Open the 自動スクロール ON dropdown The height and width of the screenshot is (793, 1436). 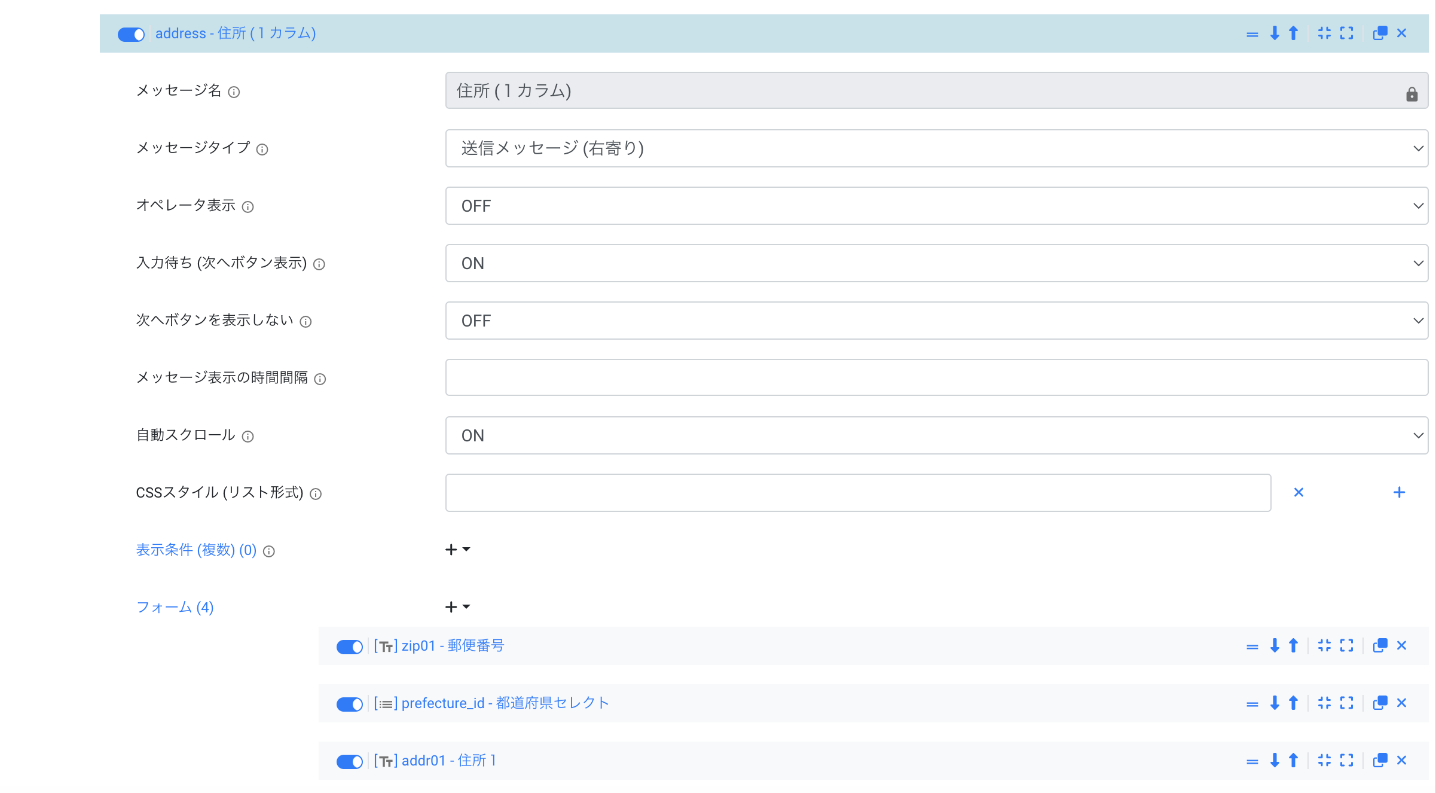[x=936, y=435]
